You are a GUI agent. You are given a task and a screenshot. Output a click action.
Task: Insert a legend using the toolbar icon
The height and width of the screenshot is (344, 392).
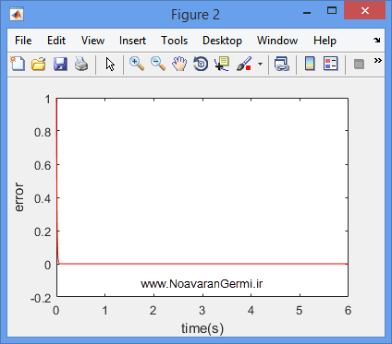[331, 64]
